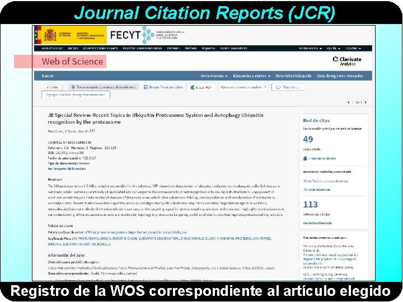Image resolution: width=403 pixels, height=302 pixels.
Task: Click author keyword ubiquitin ligase
Action: click(175, 232)
